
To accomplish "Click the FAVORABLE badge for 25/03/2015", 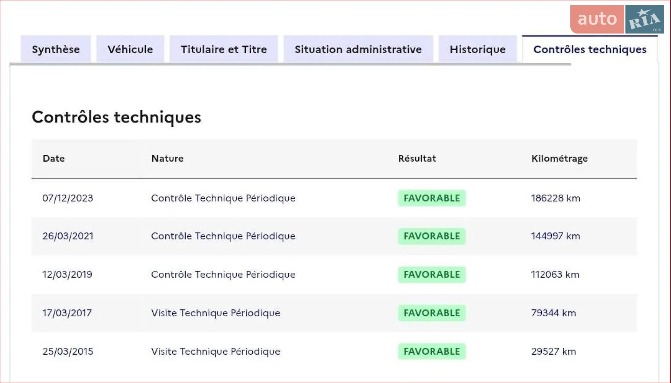I will pyautogui.click(x=432, y=351).
